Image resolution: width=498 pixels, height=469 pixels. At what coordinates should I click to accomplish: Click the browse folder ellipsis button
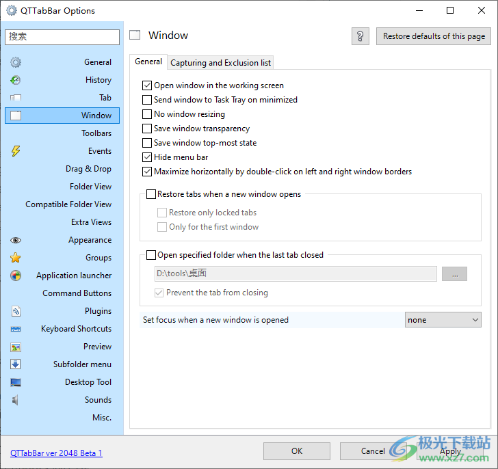click(454, 274)
